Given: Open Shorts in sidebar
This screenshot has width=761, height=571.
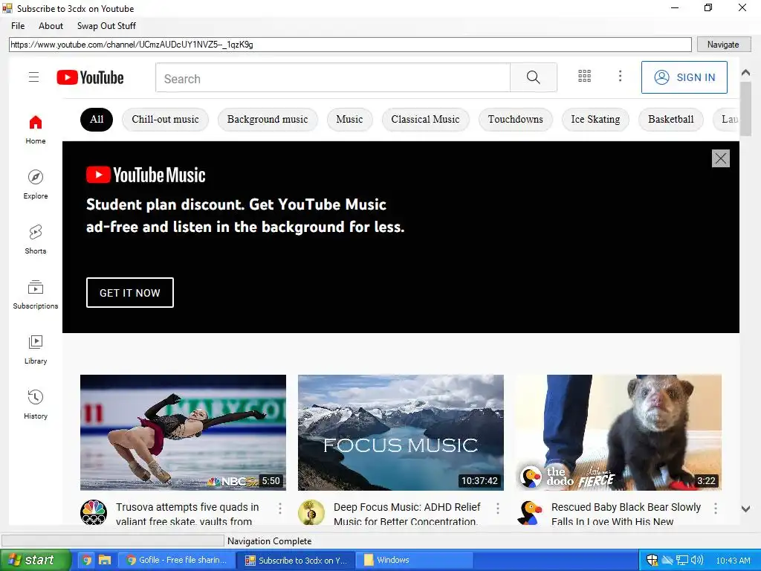Looking at the screenshot, I should [36, 239].
